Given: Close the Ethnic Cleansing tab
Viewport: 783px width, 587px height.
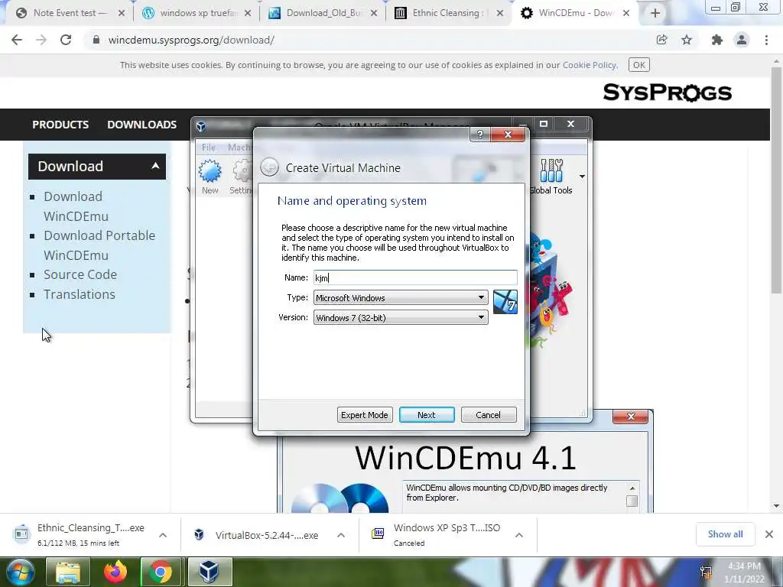Looking at the screenshot, I should [x=500, y=14].
